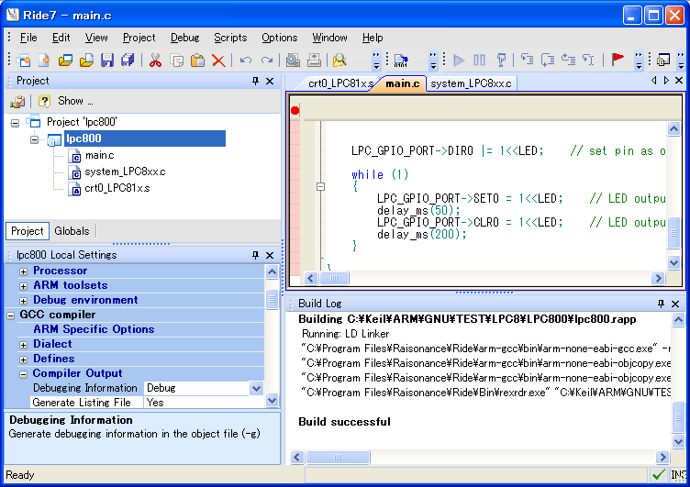Viewport: 690px width, 487px height.
Task: Toggle the red breakpoint marker in editor margin
Action: (295, 110)
